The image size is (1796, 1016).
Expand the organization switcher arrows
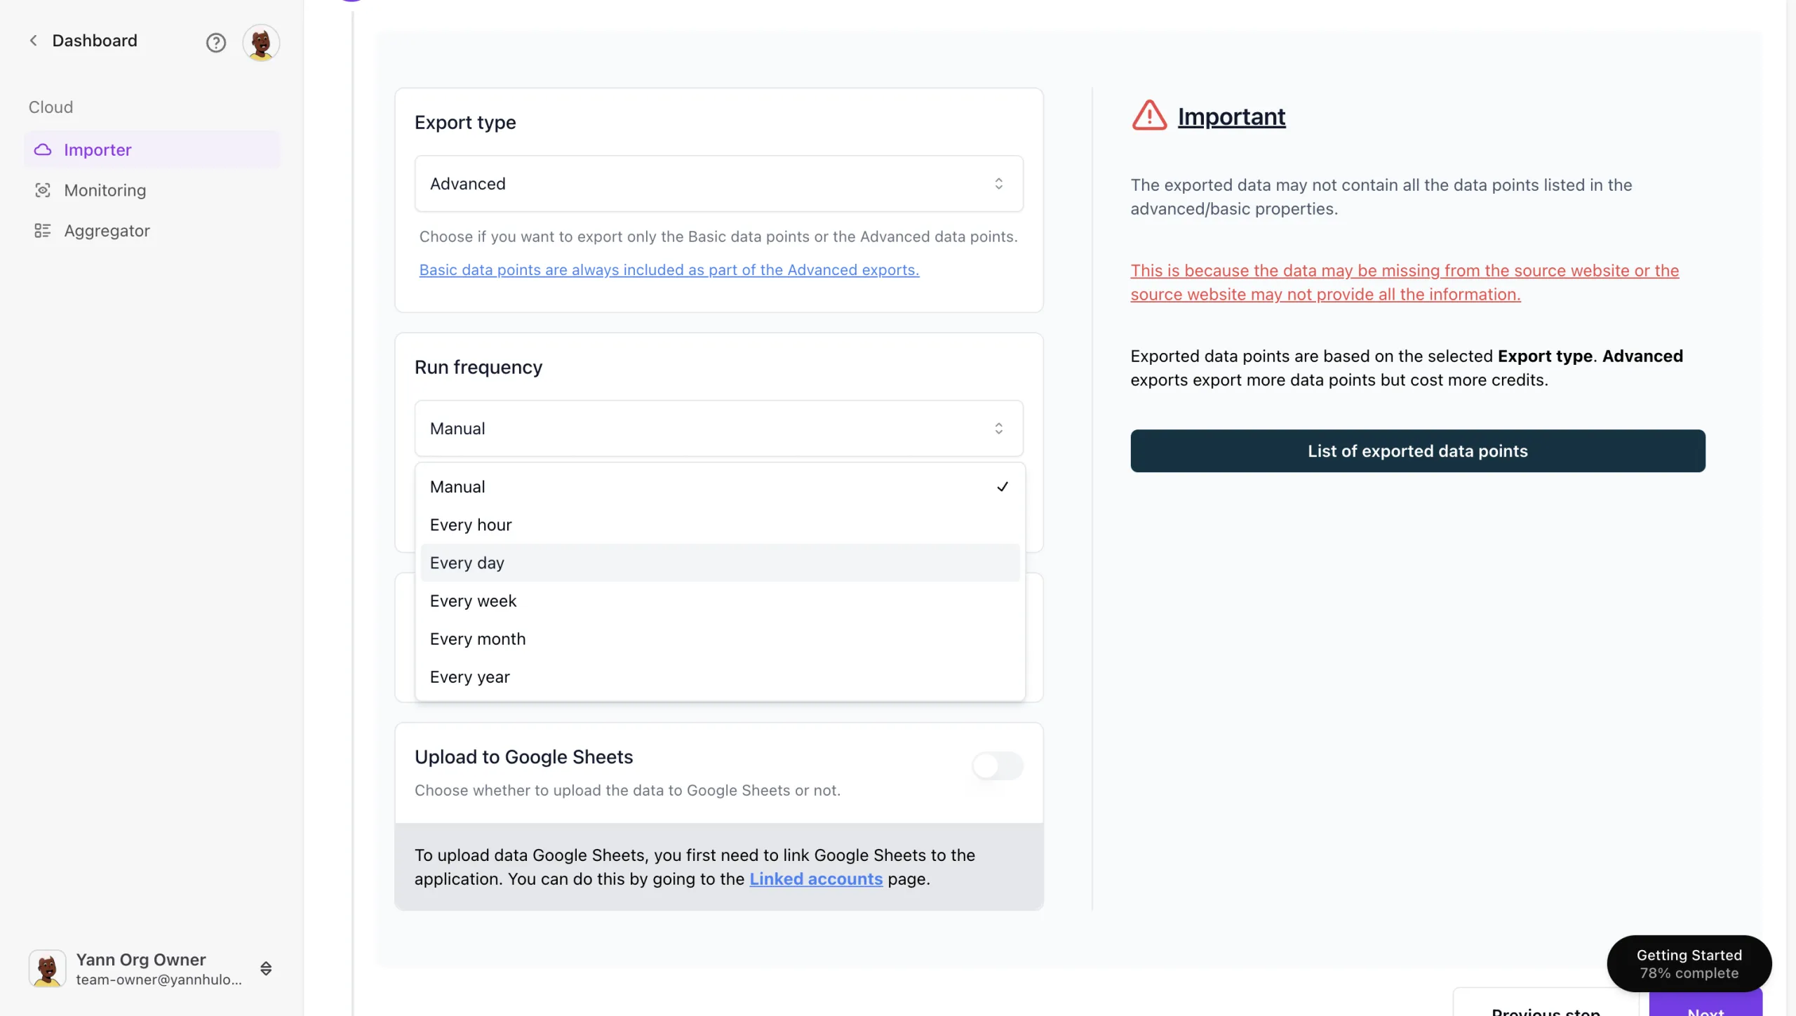pos(266,968)
